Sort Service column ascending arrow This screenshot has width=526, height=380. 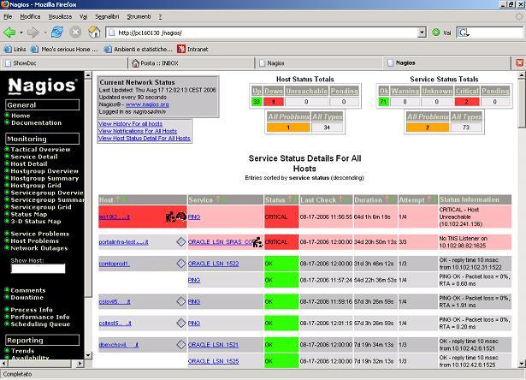(x=217, y=199)
